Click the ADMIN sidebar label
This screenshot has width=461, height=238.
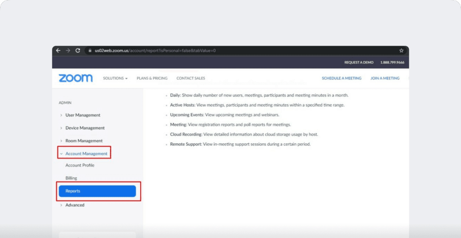65,103
